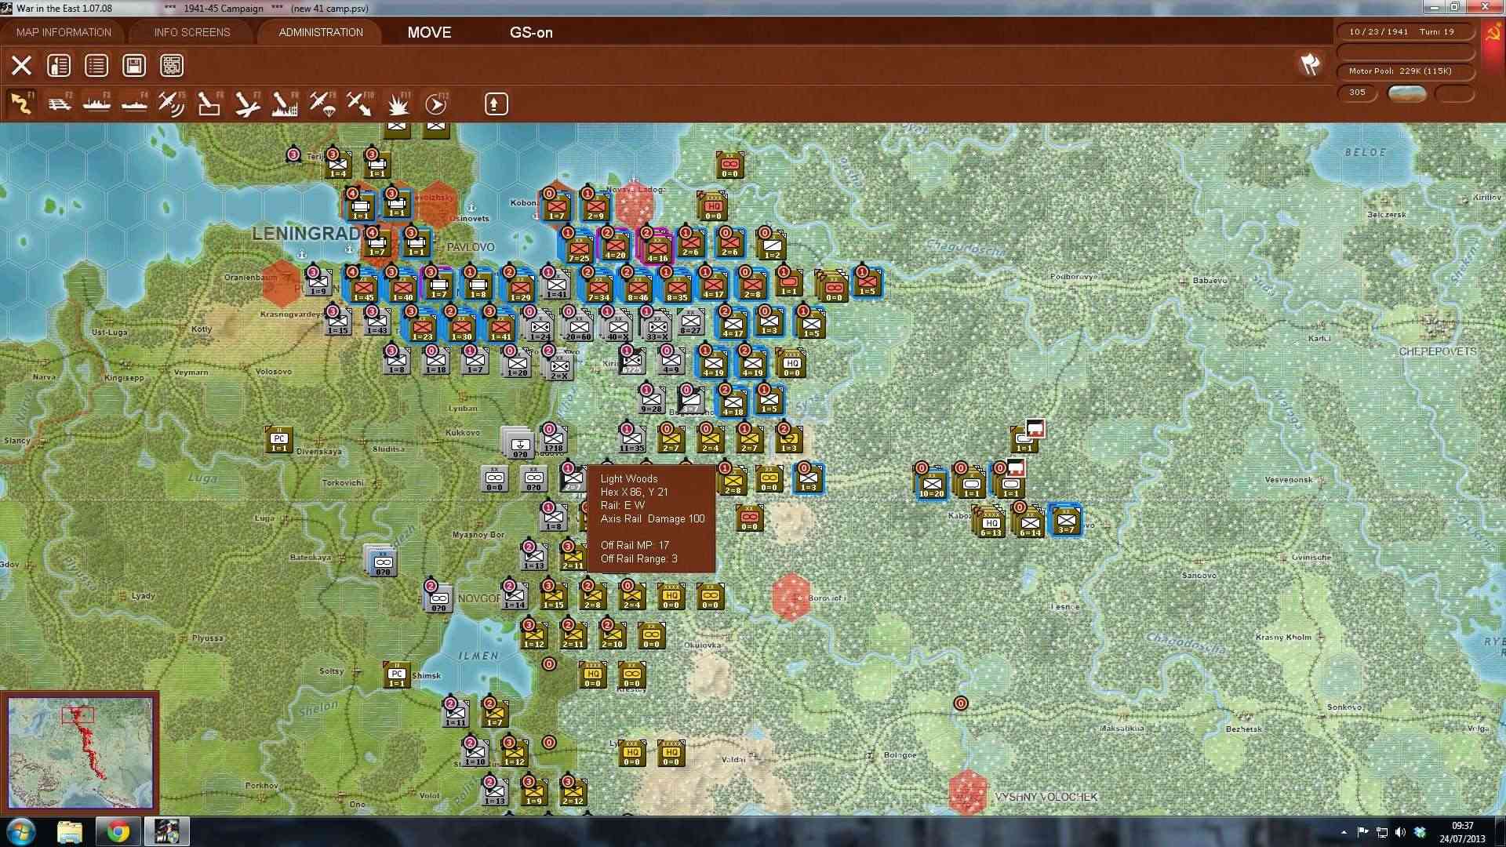Open the INFO SCREENS tab
This screenshot has height=847, width=1506.
pyautogui.click(x=192, y=32)
